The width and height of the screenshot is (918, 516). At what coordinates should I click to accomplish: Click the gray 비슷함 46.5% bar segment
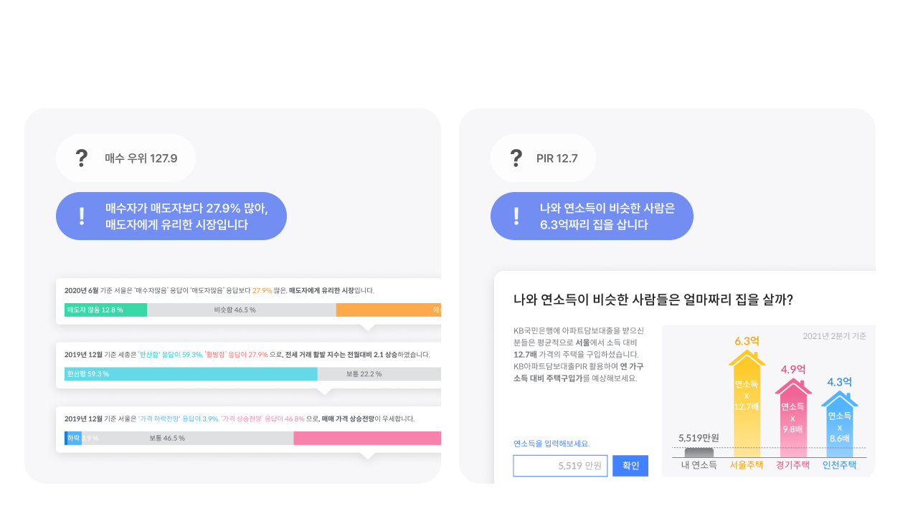[241, 310]
